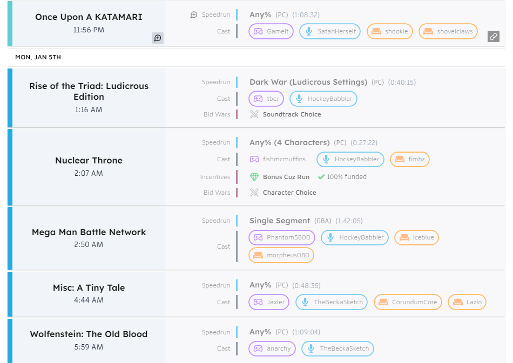513x363 pixels.
Task: Open the Character Choice bid war
Action: pyautogui.click(x=289, y=193)
